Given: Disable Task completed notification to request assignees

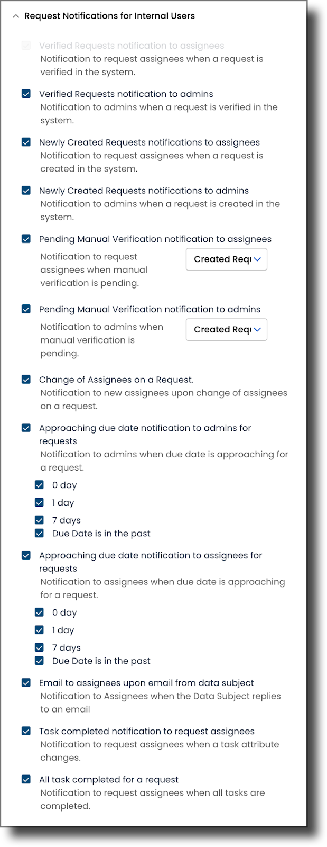Looking at the screenshot, I should pos(26,731).
